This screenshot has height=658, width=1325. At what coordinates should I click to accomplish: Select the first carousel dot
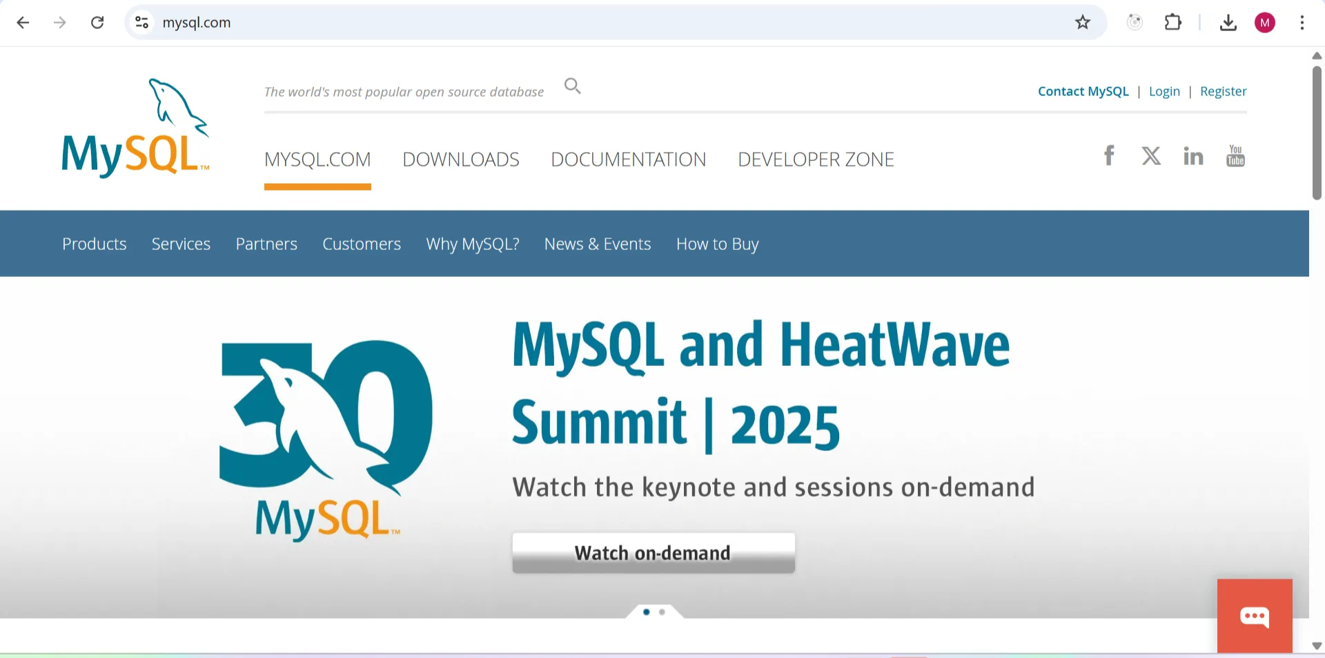tap(646, 612)
